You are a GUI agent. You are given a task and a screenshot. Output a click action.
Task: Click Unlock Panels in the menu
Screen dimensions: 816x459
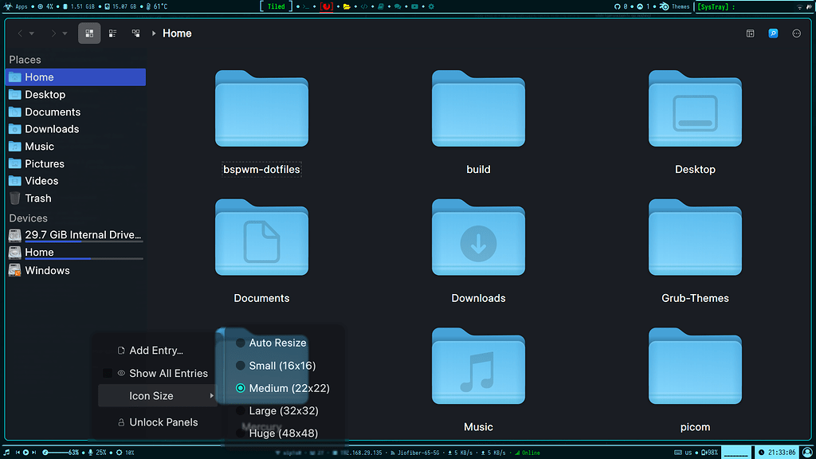[x=164, y=422]
